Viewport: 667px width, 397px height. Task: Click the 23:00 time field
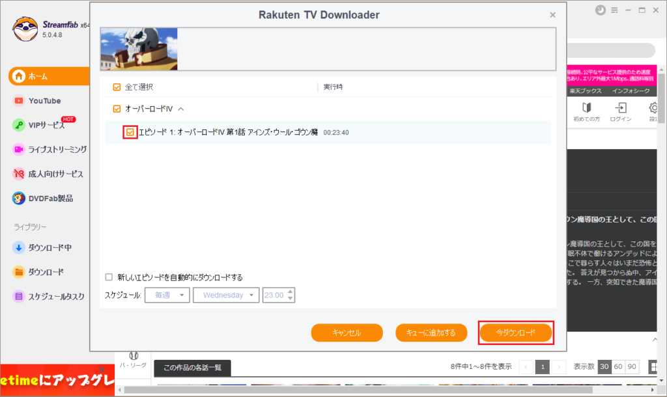(274, 295)
